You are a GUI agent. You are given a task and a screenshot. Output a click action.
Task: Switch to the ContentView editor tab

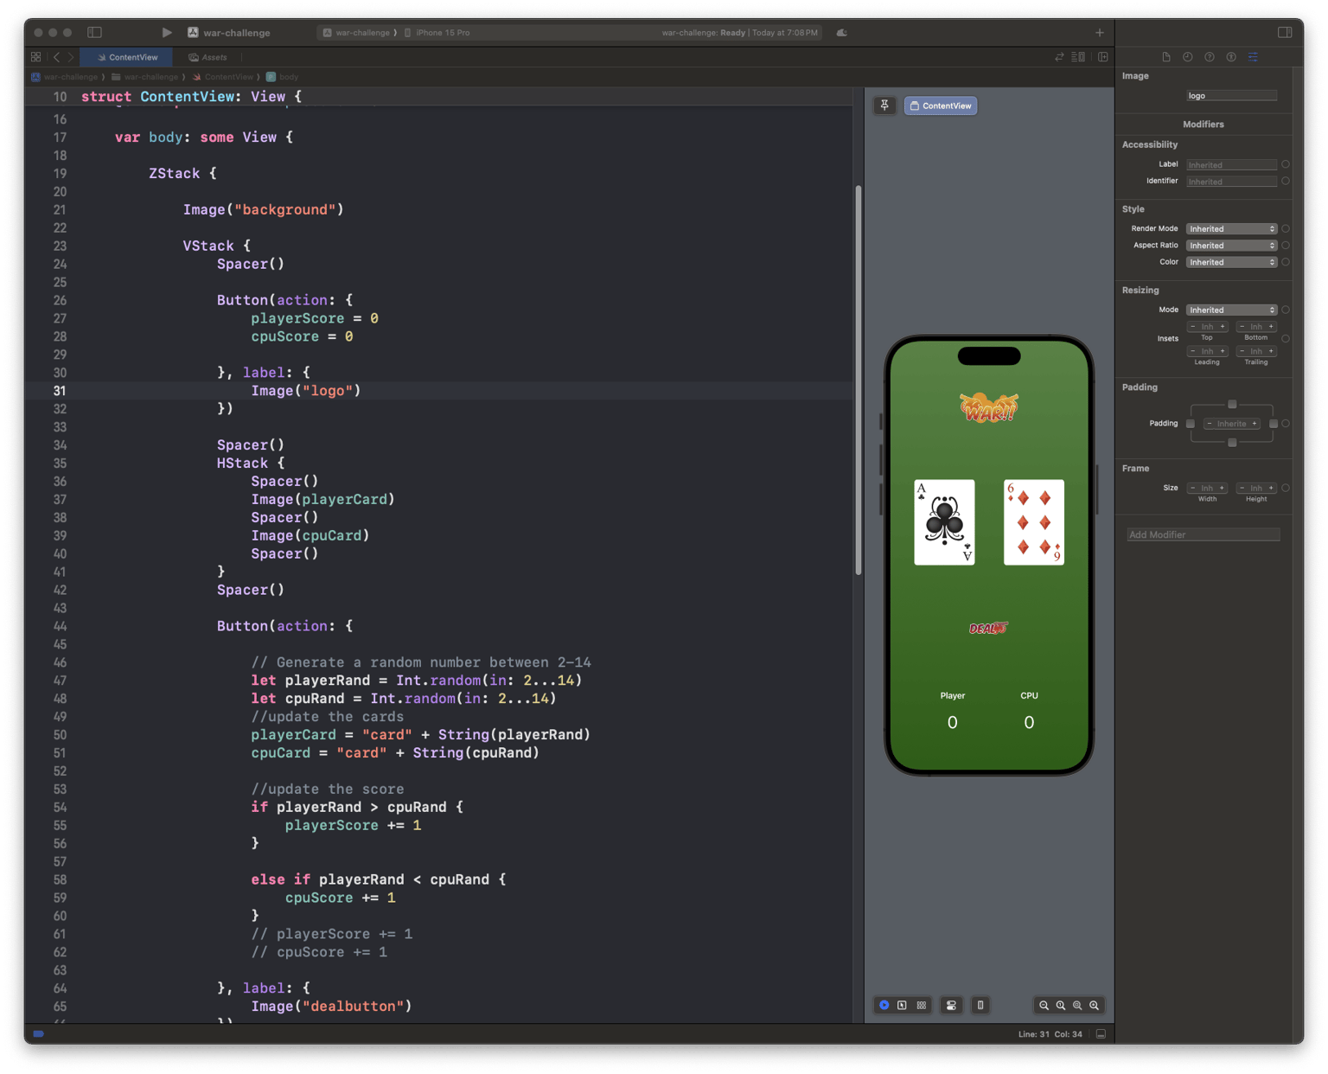tap(126, 57)
